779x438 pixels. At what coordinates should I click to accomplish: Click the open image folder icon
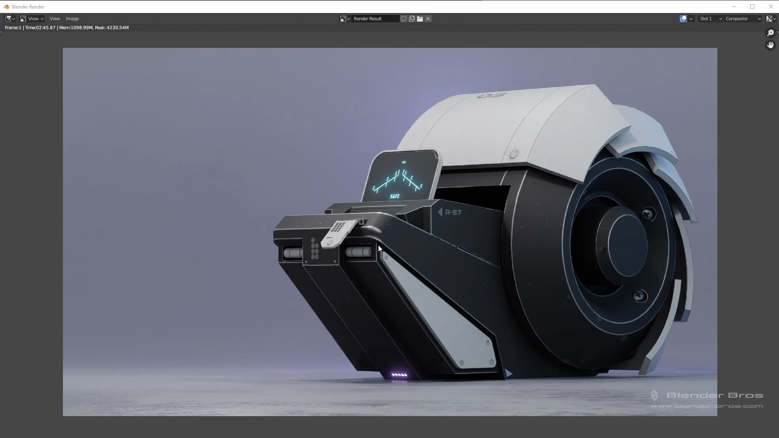pos(420,19)
